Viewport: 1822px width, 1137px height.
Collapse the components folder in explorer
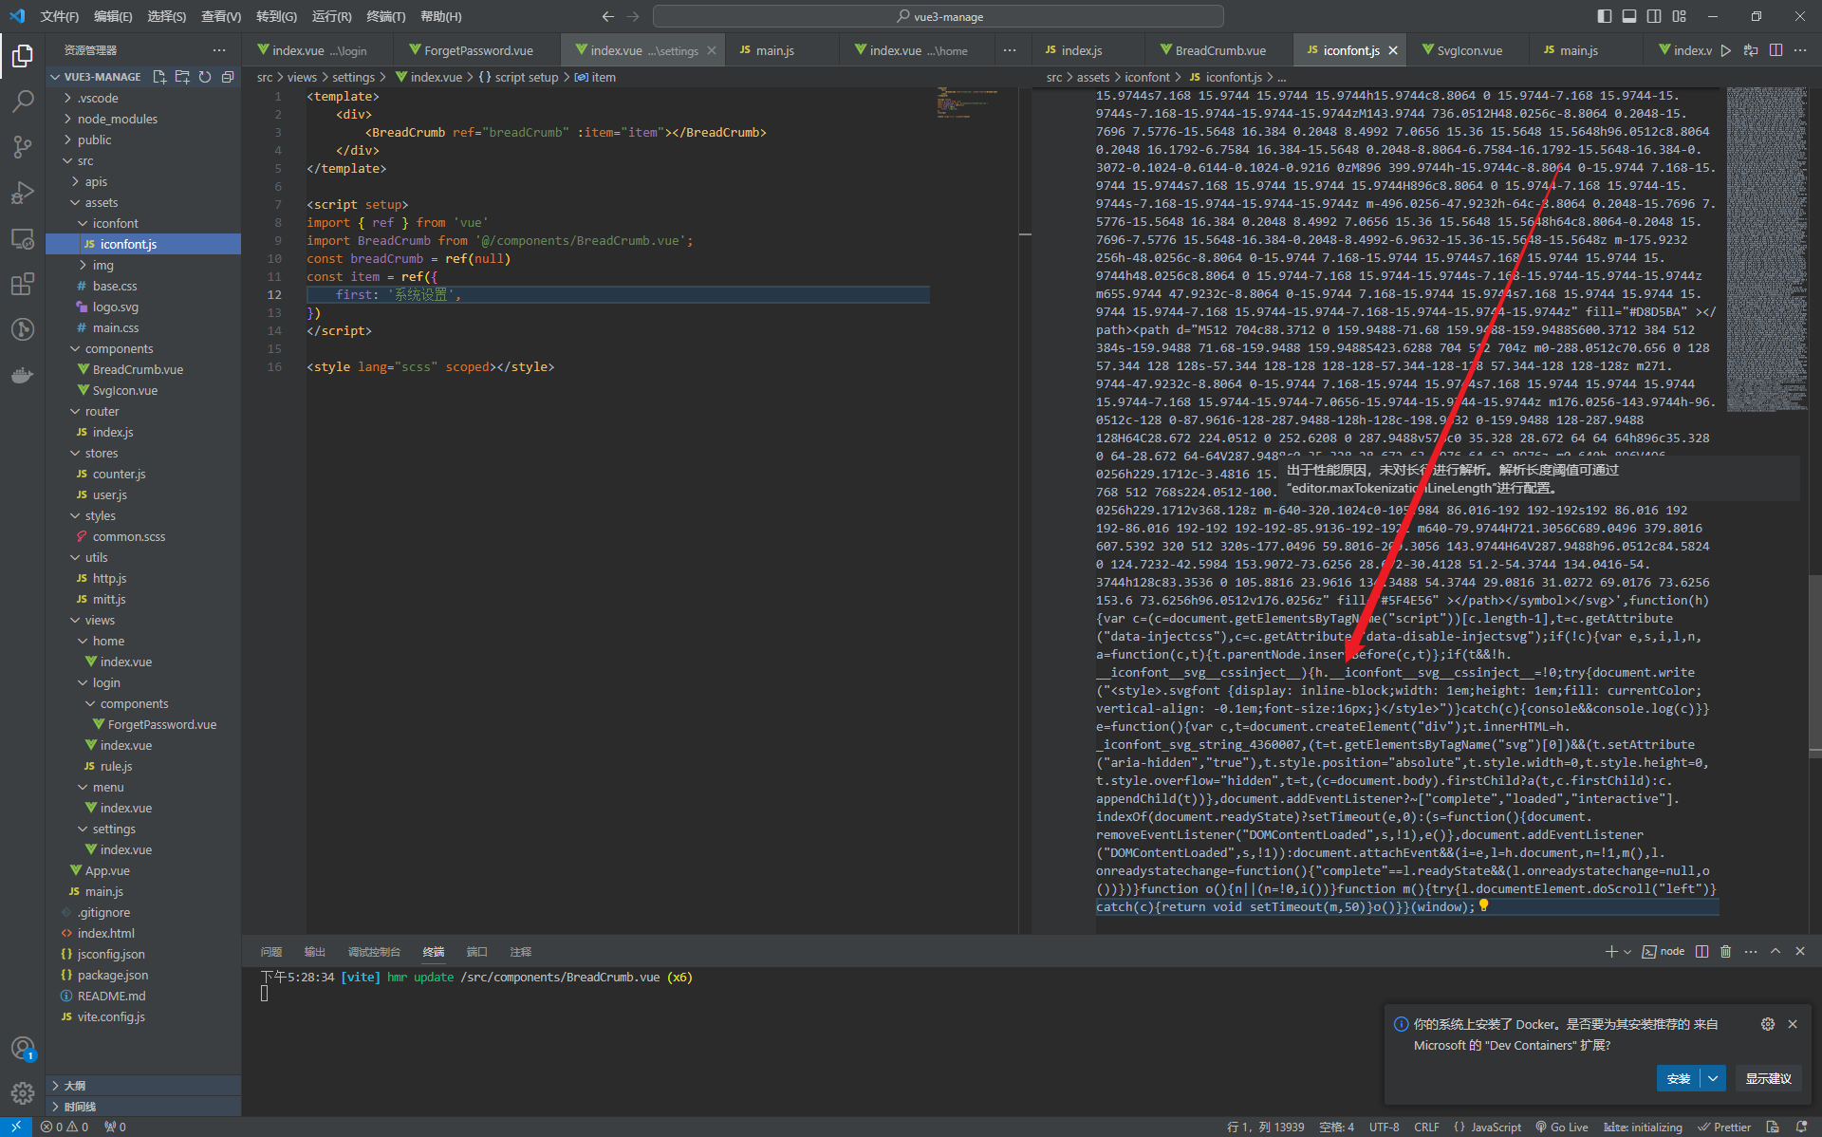(x=119, y=348)
